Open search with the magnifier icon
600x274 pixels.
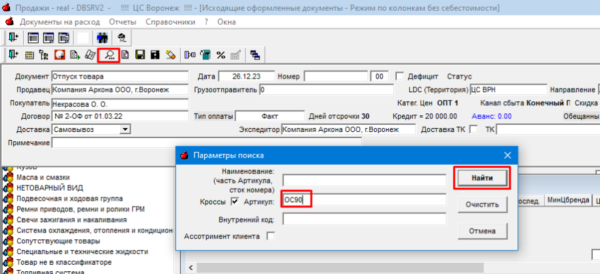pos(109,55)
